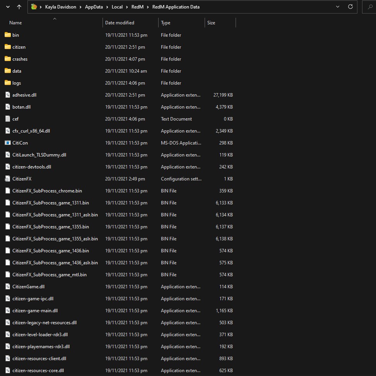Select the bin folder icon
The image size is (376, 376).
[x=8, y=35]
